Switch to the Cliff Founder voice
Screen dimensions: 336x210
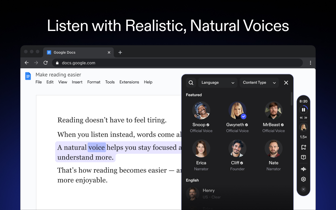point(237,148)
